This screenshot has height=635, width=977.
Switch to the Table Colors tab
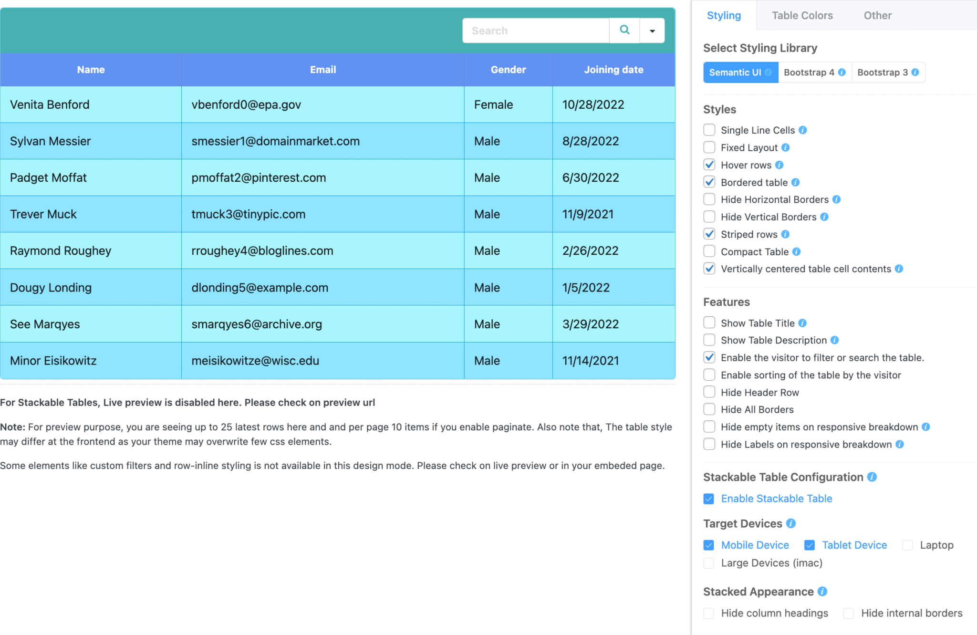click(x=802, y=15)
